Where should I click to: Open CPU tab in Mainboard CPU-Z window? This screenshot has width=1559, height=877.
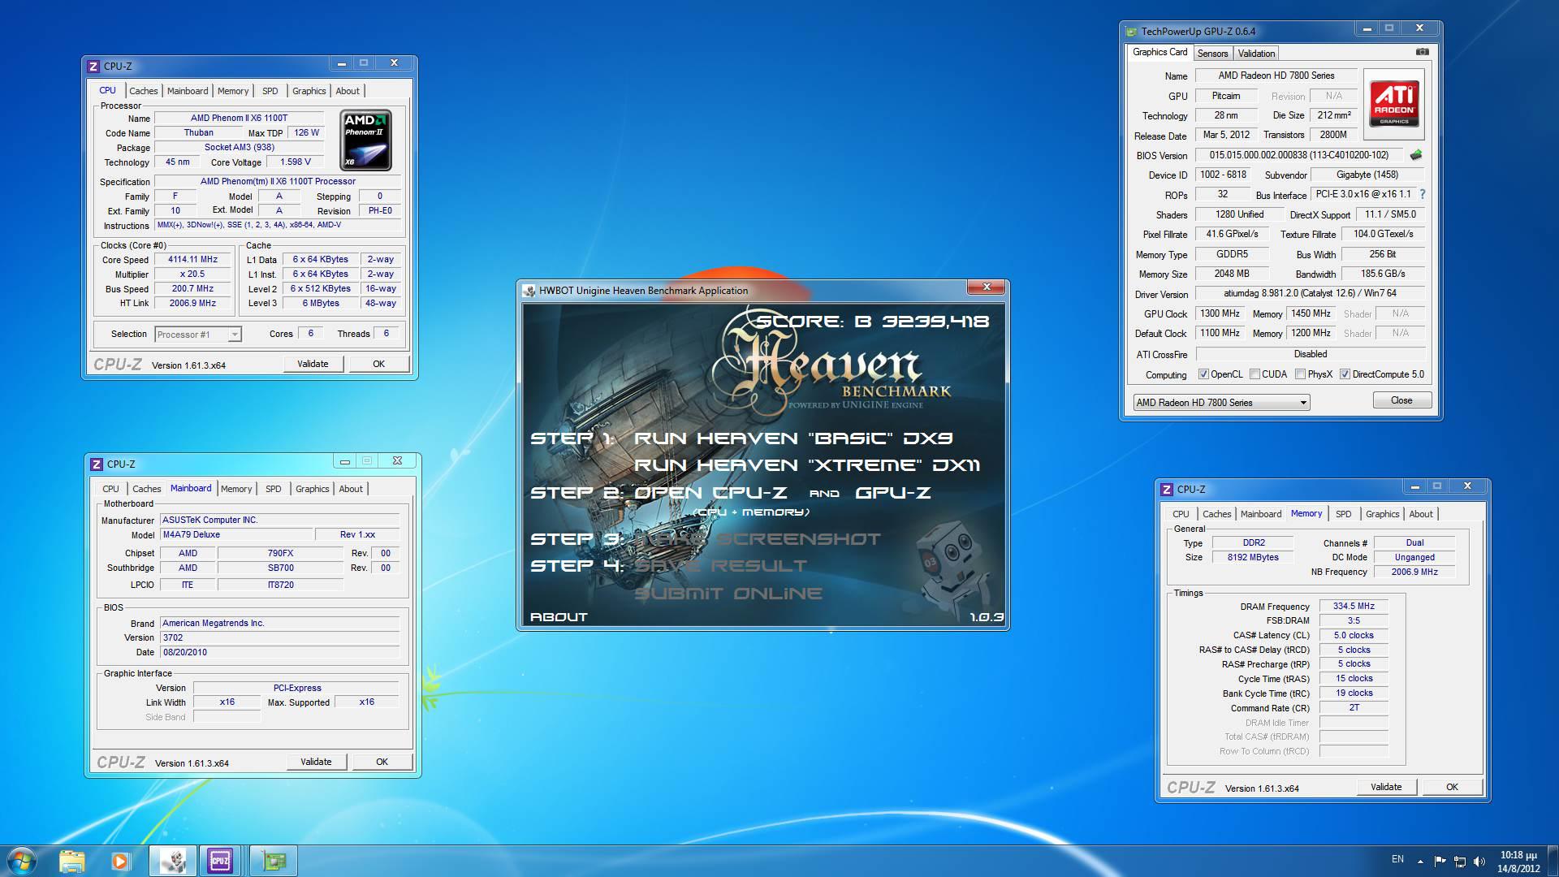point(110,489)
